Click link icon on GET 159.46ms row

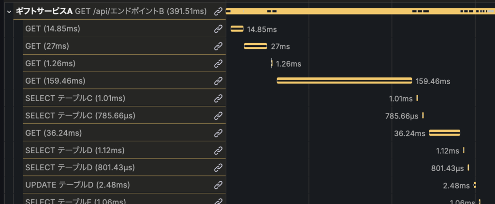pyautogui.click(x=218, y=81)
